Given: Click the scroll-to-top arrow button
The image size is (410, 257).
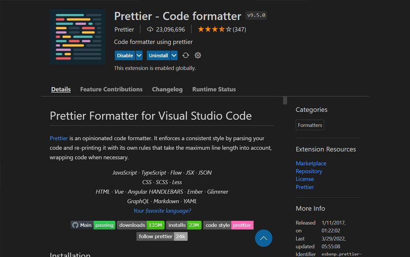Looking at the screenshot, I should click(264, 238).
